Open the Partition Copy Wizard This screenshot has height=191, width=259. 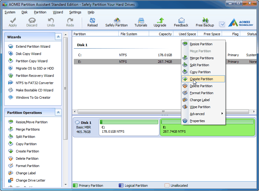(x=28, y=61)
